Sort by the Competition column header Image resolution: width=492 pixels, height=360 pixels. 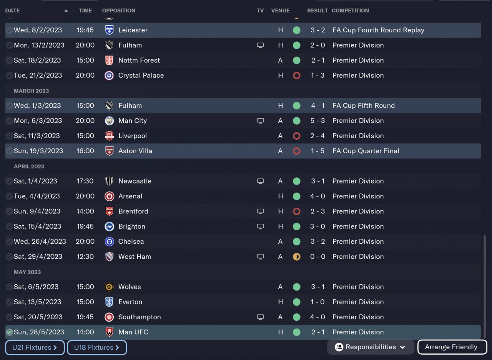[350, 11]
